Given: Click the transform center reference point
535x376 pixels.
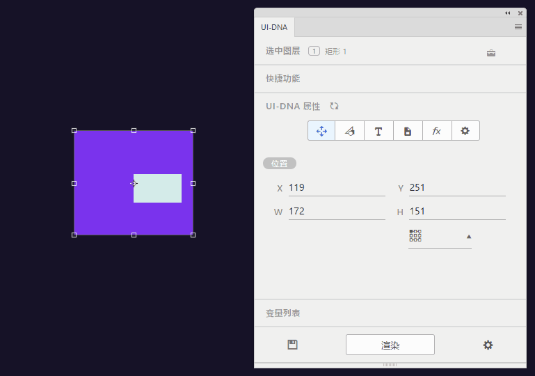Looking at the screenshot, I should click(134, 183).
